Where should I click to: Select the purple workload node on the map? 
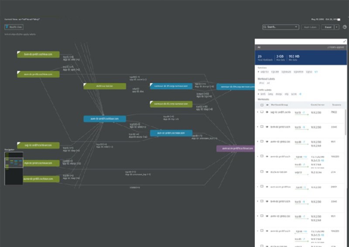click(x=235, y=148)
